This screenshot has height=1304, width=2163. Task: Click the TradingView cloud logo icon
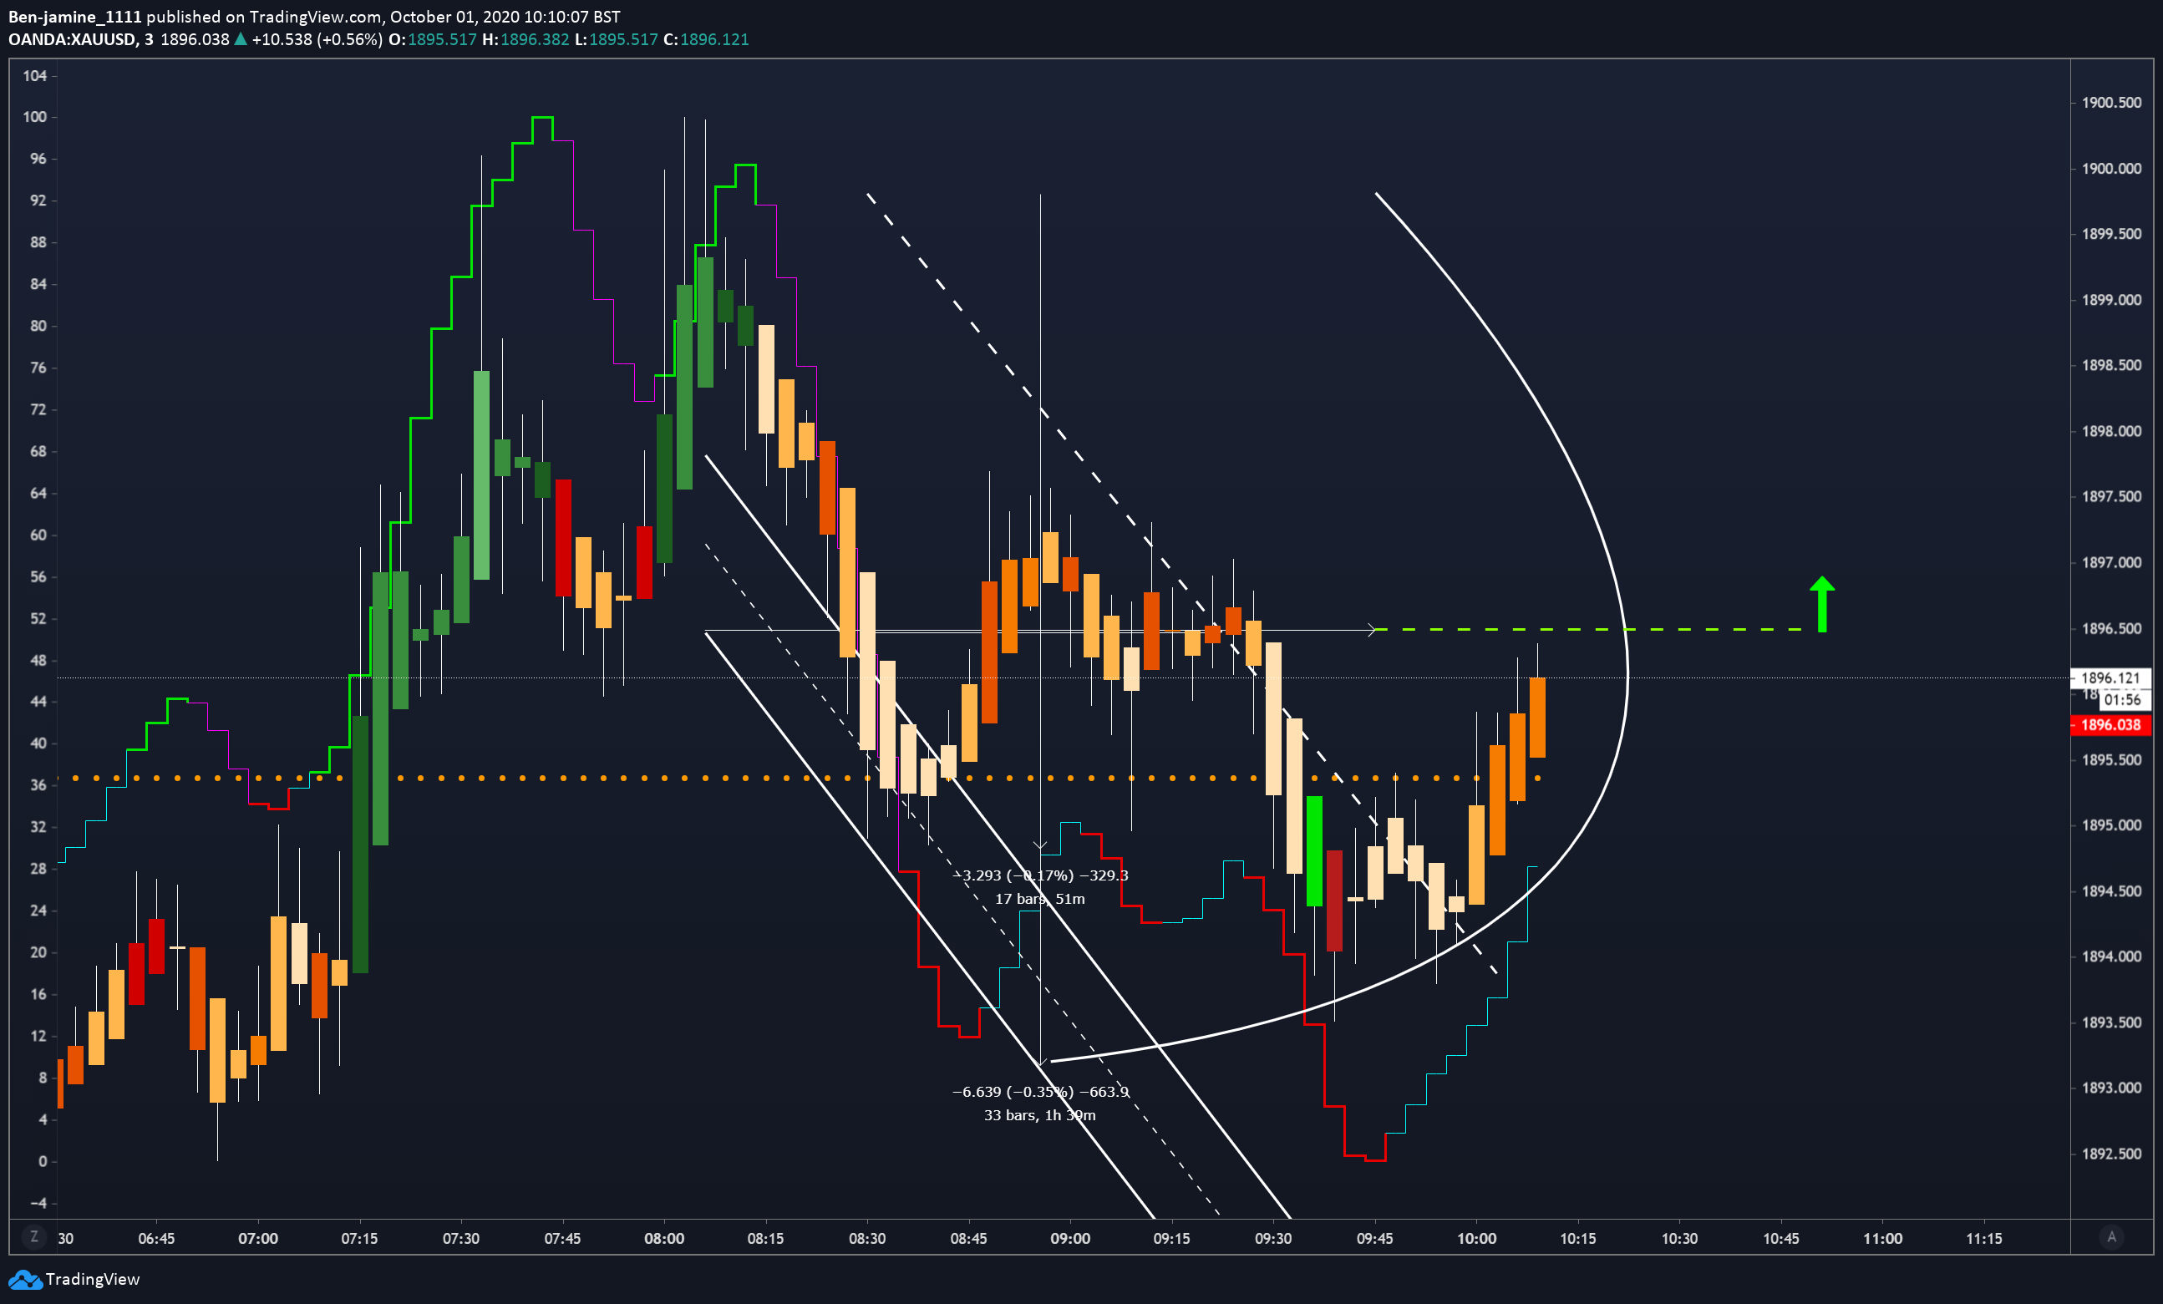24,1280
